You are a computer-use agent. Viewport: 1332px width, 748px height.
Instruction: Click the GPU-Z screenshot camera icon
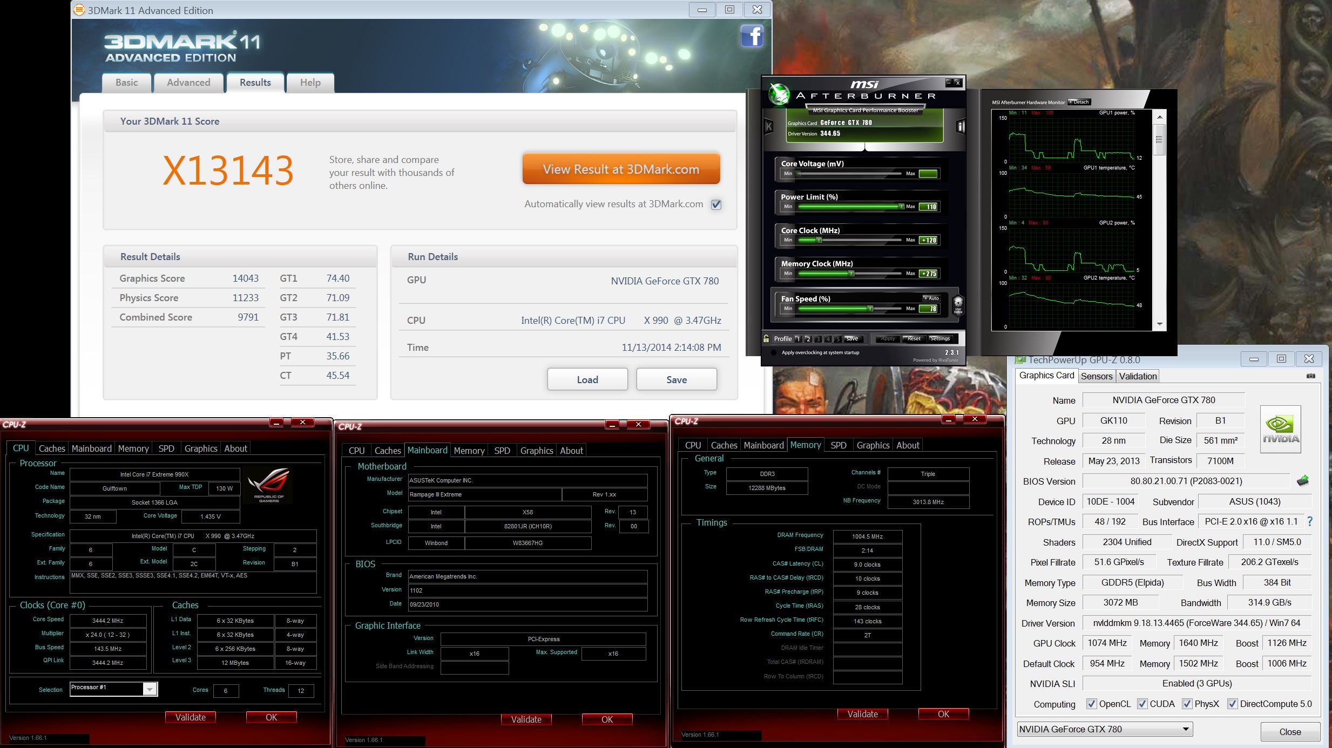(1311, 376)
